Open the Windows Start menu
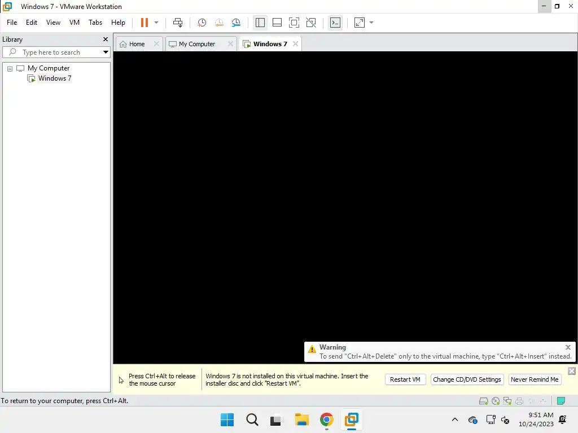Screen dimensions: 578x433 (227, 419)
